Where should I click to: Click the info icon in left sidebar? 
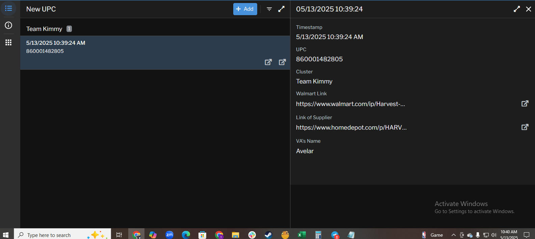point(8,25)
